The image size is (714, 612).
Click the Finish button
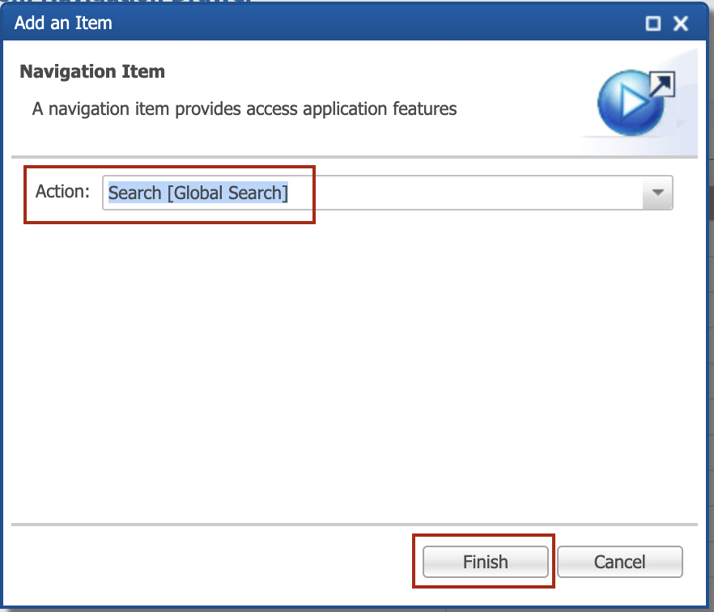(486, 562)
